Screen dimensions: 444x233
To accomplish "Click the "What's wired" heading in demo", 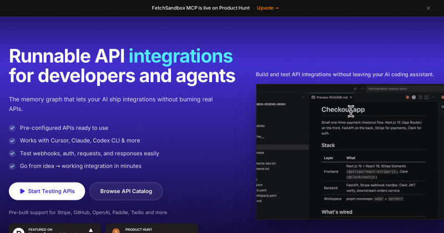I will (337, 212).
